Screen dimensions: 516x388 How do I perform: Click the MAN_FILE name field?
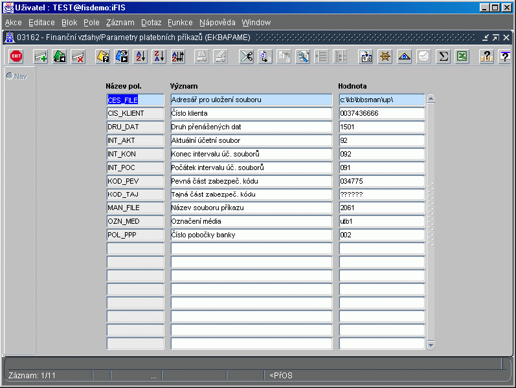(135, 208)
